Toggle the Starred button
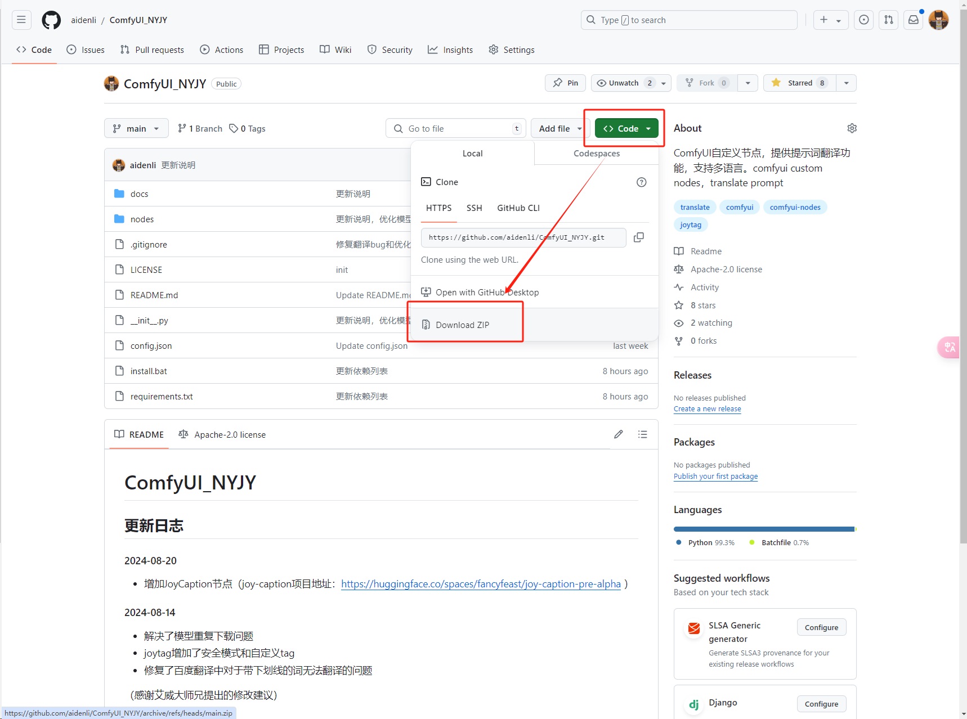Image resolution: width=967 pixels, height=719 pixels. (x=800, y=83)
